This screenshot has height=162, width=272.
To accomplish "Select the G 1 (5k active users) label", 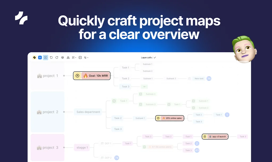I will pos(162,147).
